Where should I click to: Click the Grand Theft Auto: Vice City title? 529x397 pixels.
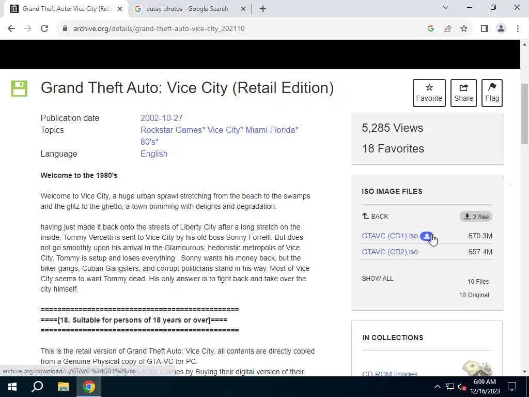187,88
